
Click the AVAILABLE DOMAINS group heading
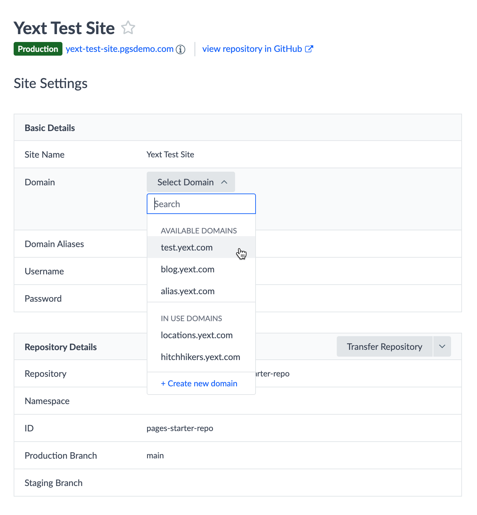tap(199, 231)
